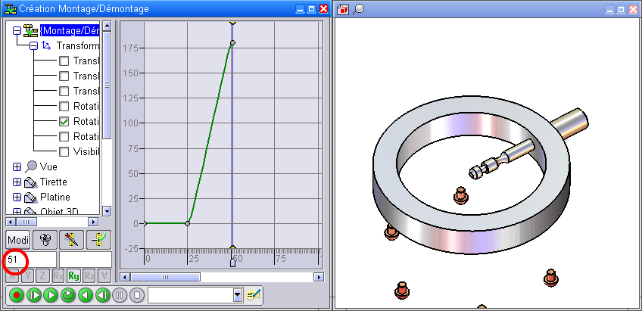Select the Platine tree item
Screen dimensions: 642x311
coord(55,197)
